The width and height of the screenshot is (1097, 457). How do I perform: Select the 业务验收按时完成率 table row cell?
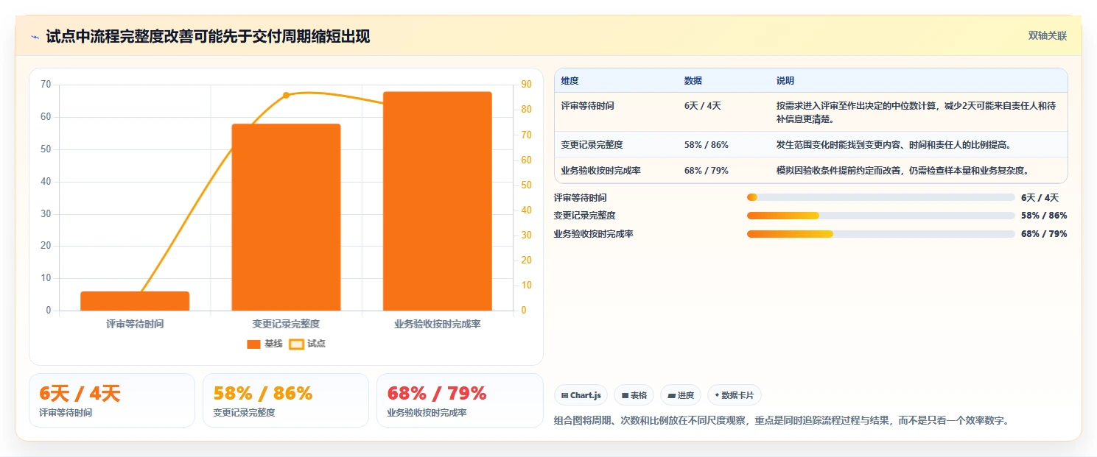point(600,171)
